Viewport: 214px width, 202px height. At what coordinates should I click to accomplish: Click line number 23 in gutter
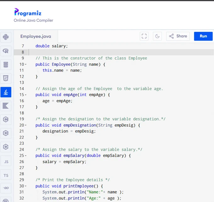[x=22, y=143]
